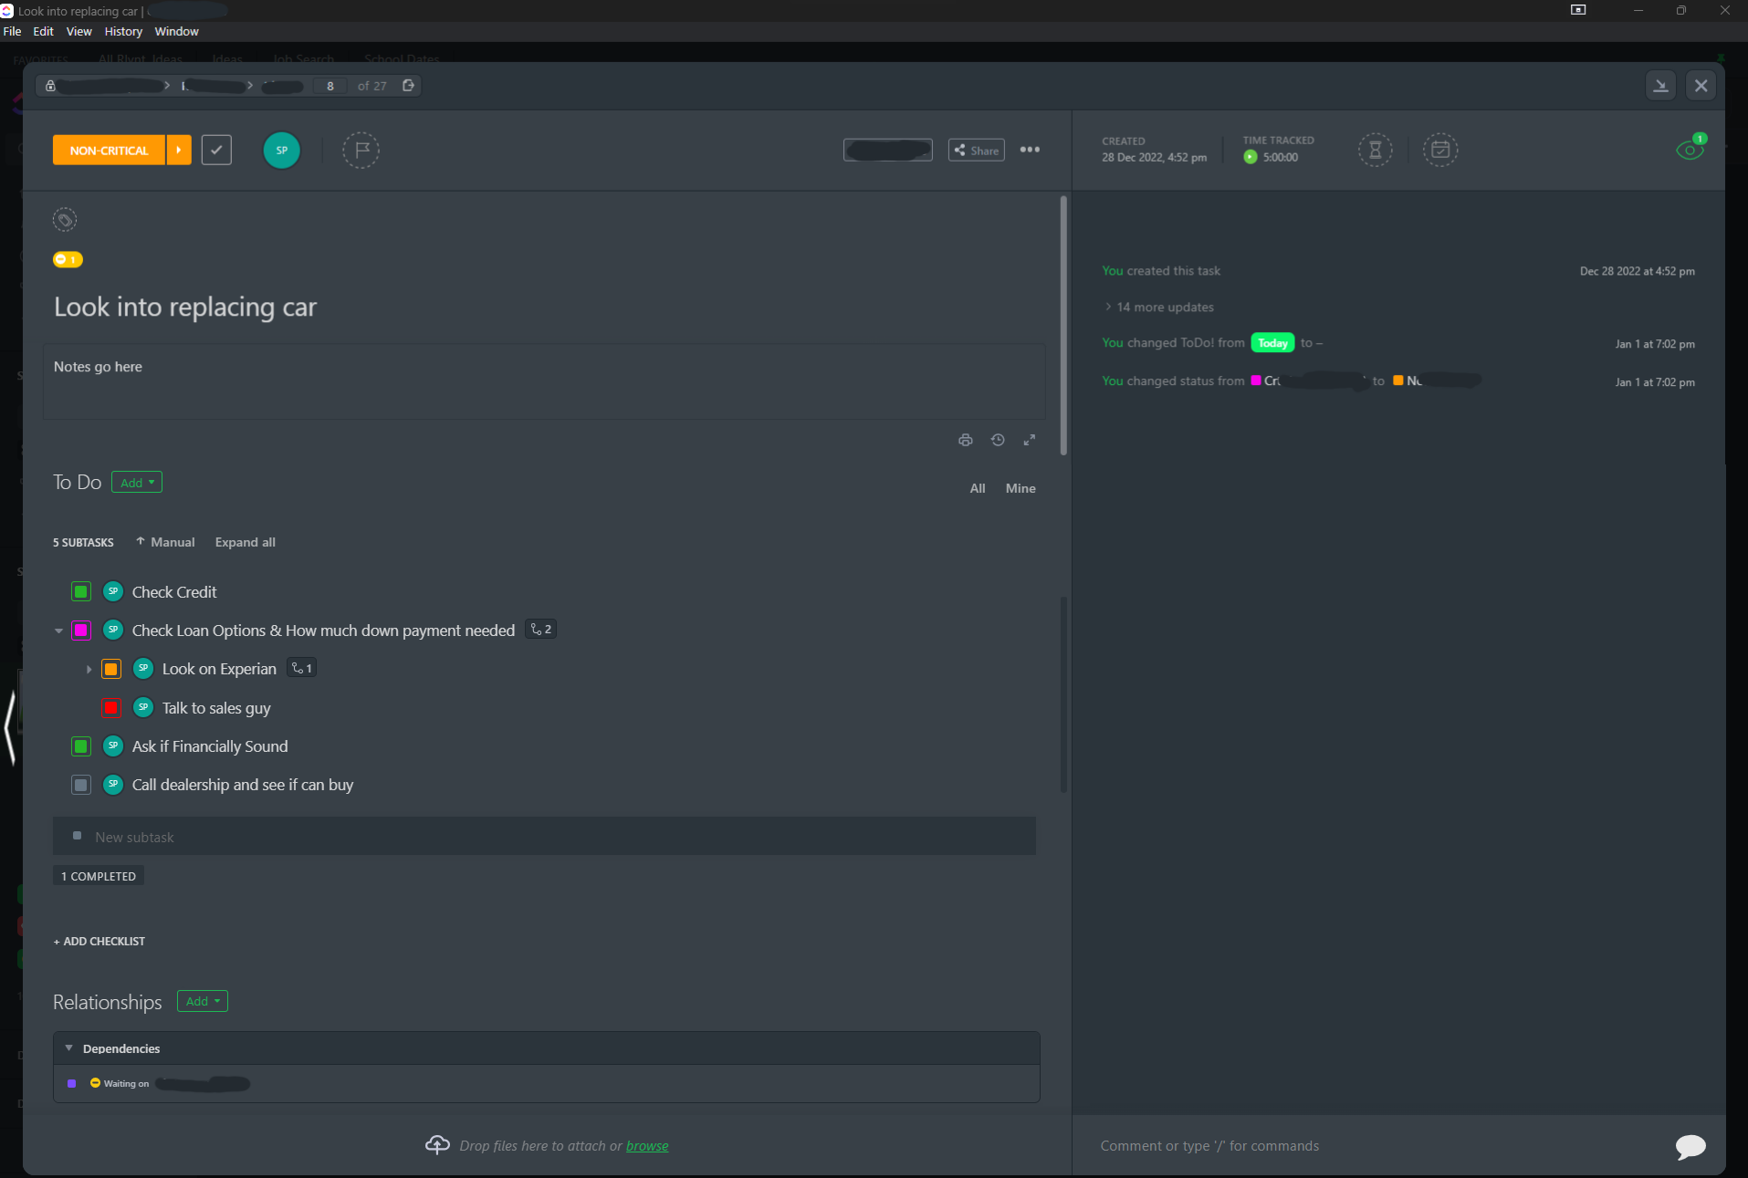Screen dimensions: 1748x1178
Task: Collapse the Check Loan Options subtask
Action: [59, 631]
